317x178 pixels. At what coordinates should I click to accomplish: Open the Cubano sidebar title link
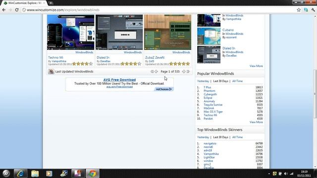click(x=228, y=30)
